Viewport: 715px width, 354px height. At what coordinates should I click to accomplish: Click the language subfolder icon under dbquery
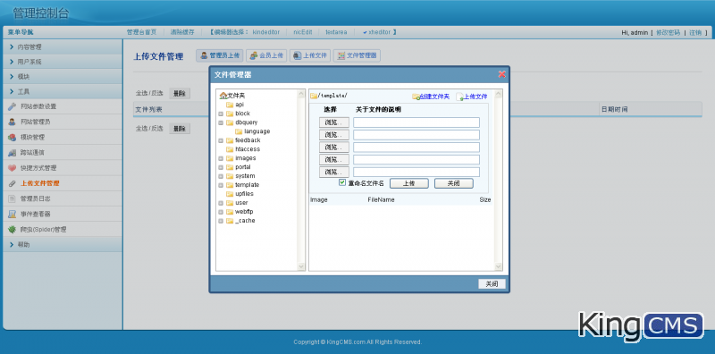(x=239, y=131)
